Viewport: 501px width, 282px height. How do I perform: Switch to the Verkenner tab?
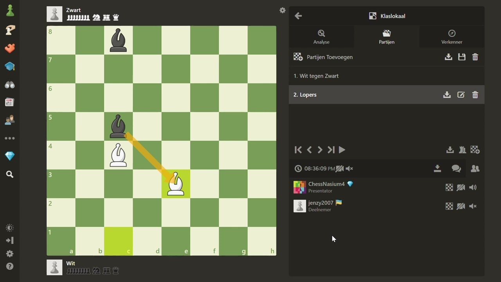[x=452, y=37]
